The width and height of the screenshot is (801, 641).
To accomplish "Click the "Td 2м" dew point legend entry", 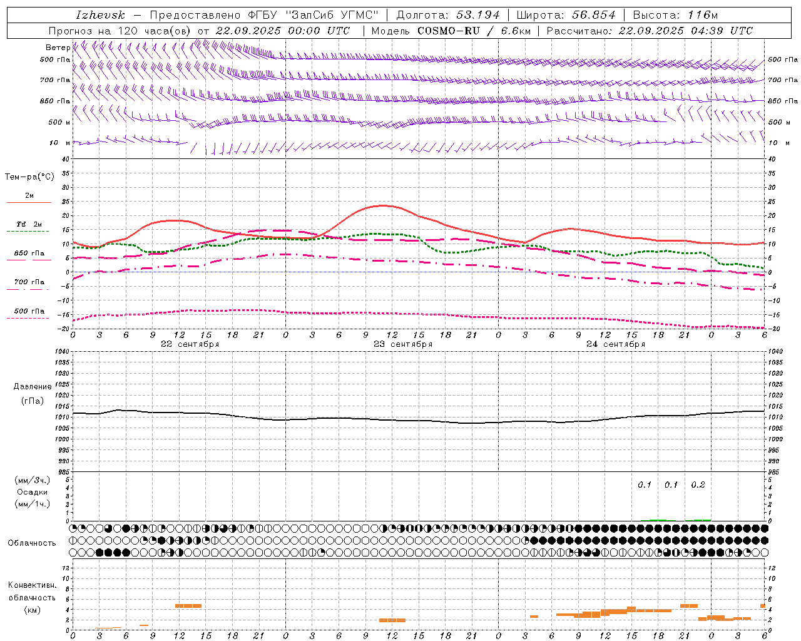I will point(29,224).
